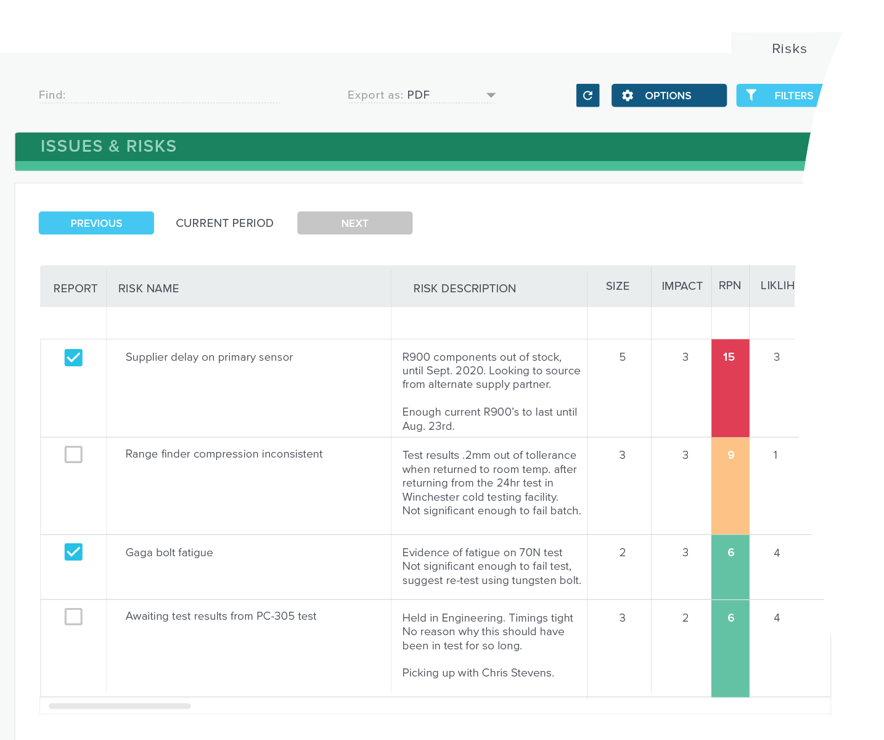Enable report for Awaiting test results from PC-305 test

pos(73,617)
